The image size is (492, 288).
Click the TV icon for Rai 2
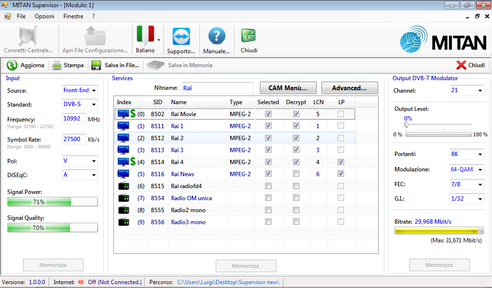(x=123, y=138)
